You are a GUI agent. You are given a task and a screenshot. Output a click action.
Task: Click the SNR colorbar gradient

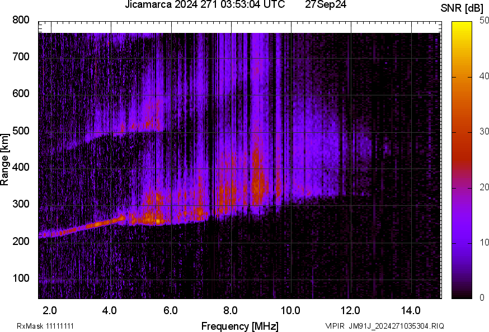462,160
